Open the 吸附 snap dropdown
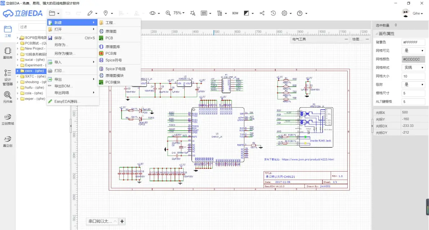 pos(413,85)
